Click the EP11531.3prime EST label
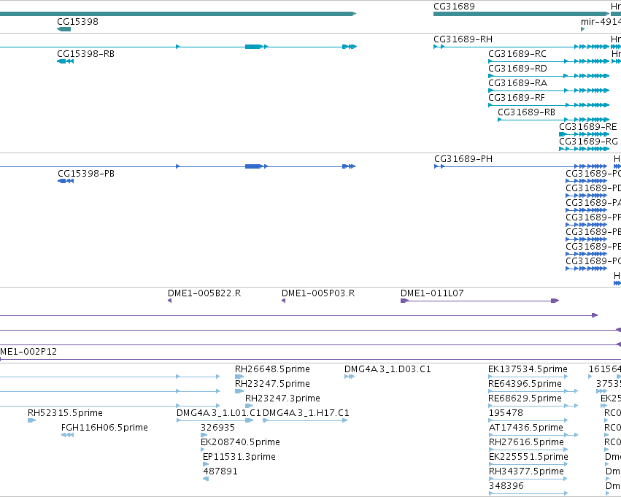The image size is (621, 497). 239,457
